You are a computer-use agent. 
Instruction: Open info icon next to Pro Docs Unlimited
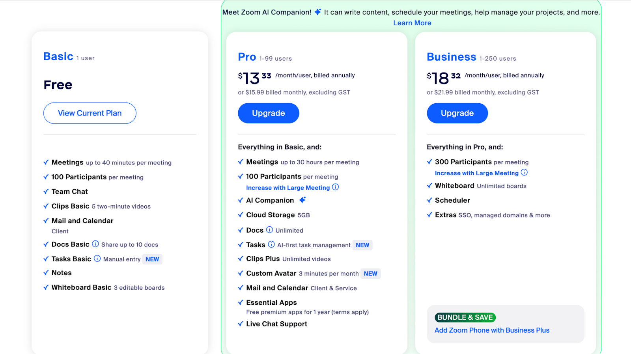[269, 230]
